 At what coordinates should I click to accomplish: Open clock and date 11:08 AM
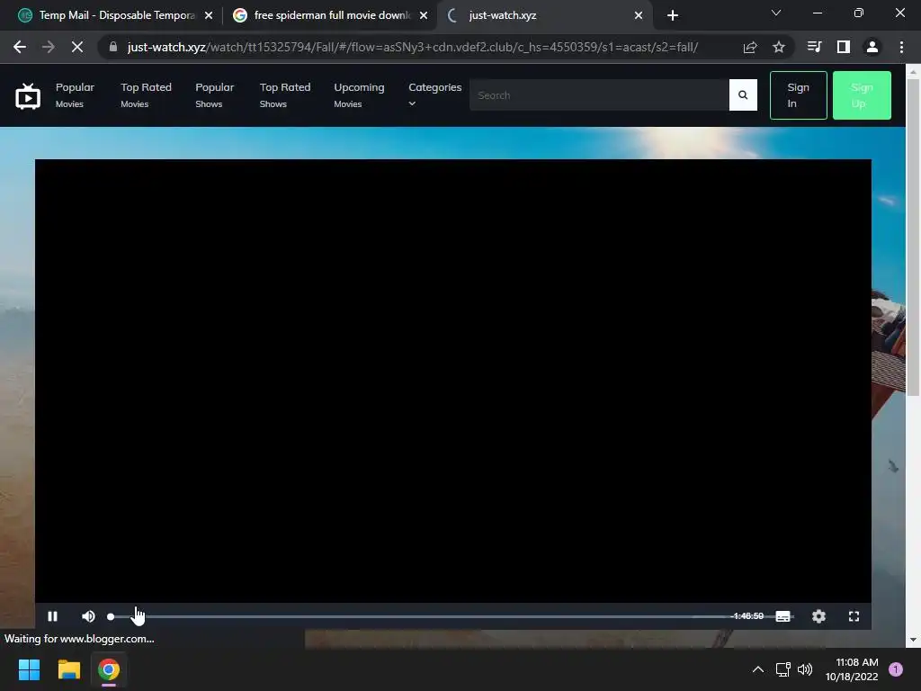[x=852, y=669]
